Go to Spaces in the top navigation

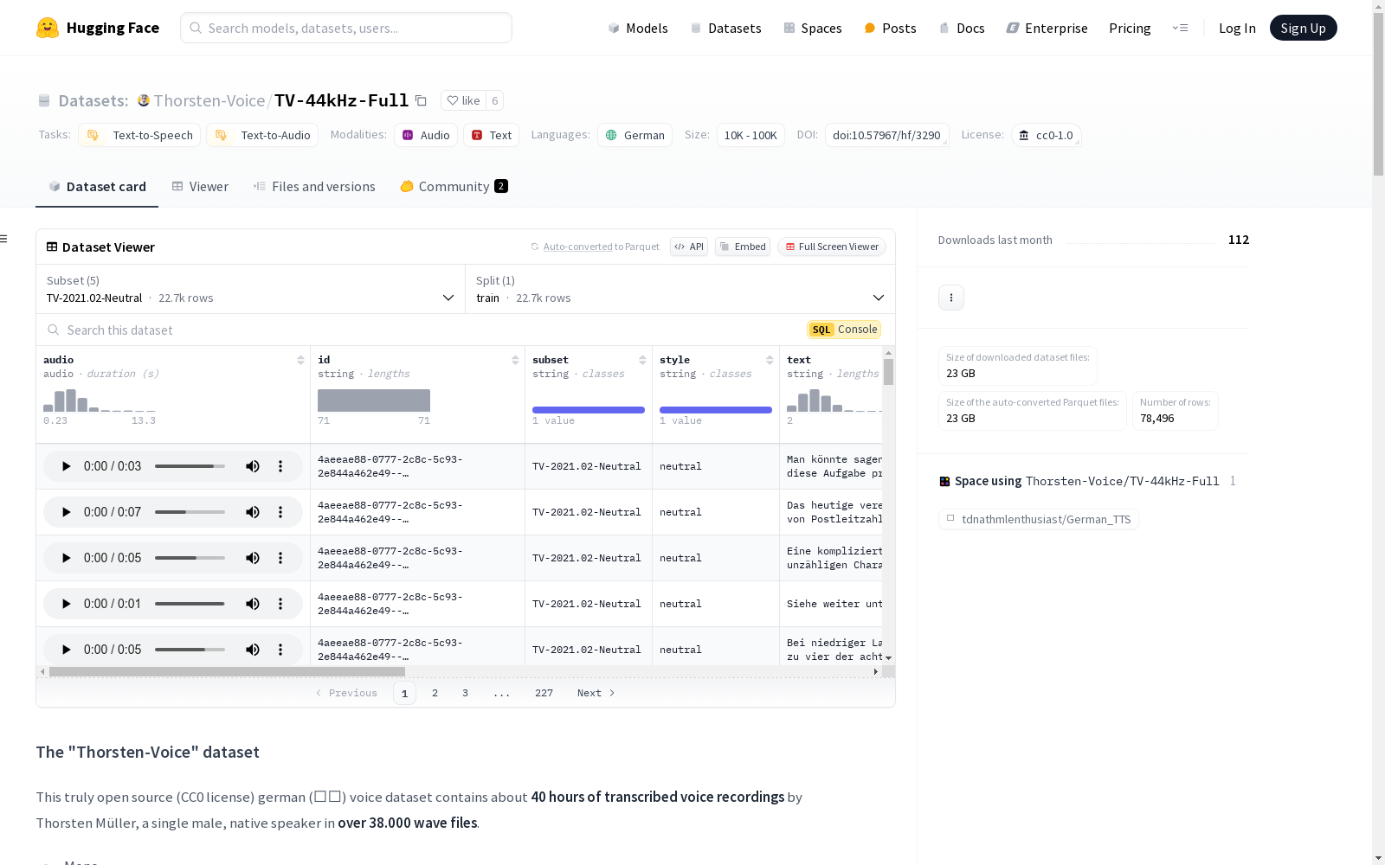pos(813,28)
